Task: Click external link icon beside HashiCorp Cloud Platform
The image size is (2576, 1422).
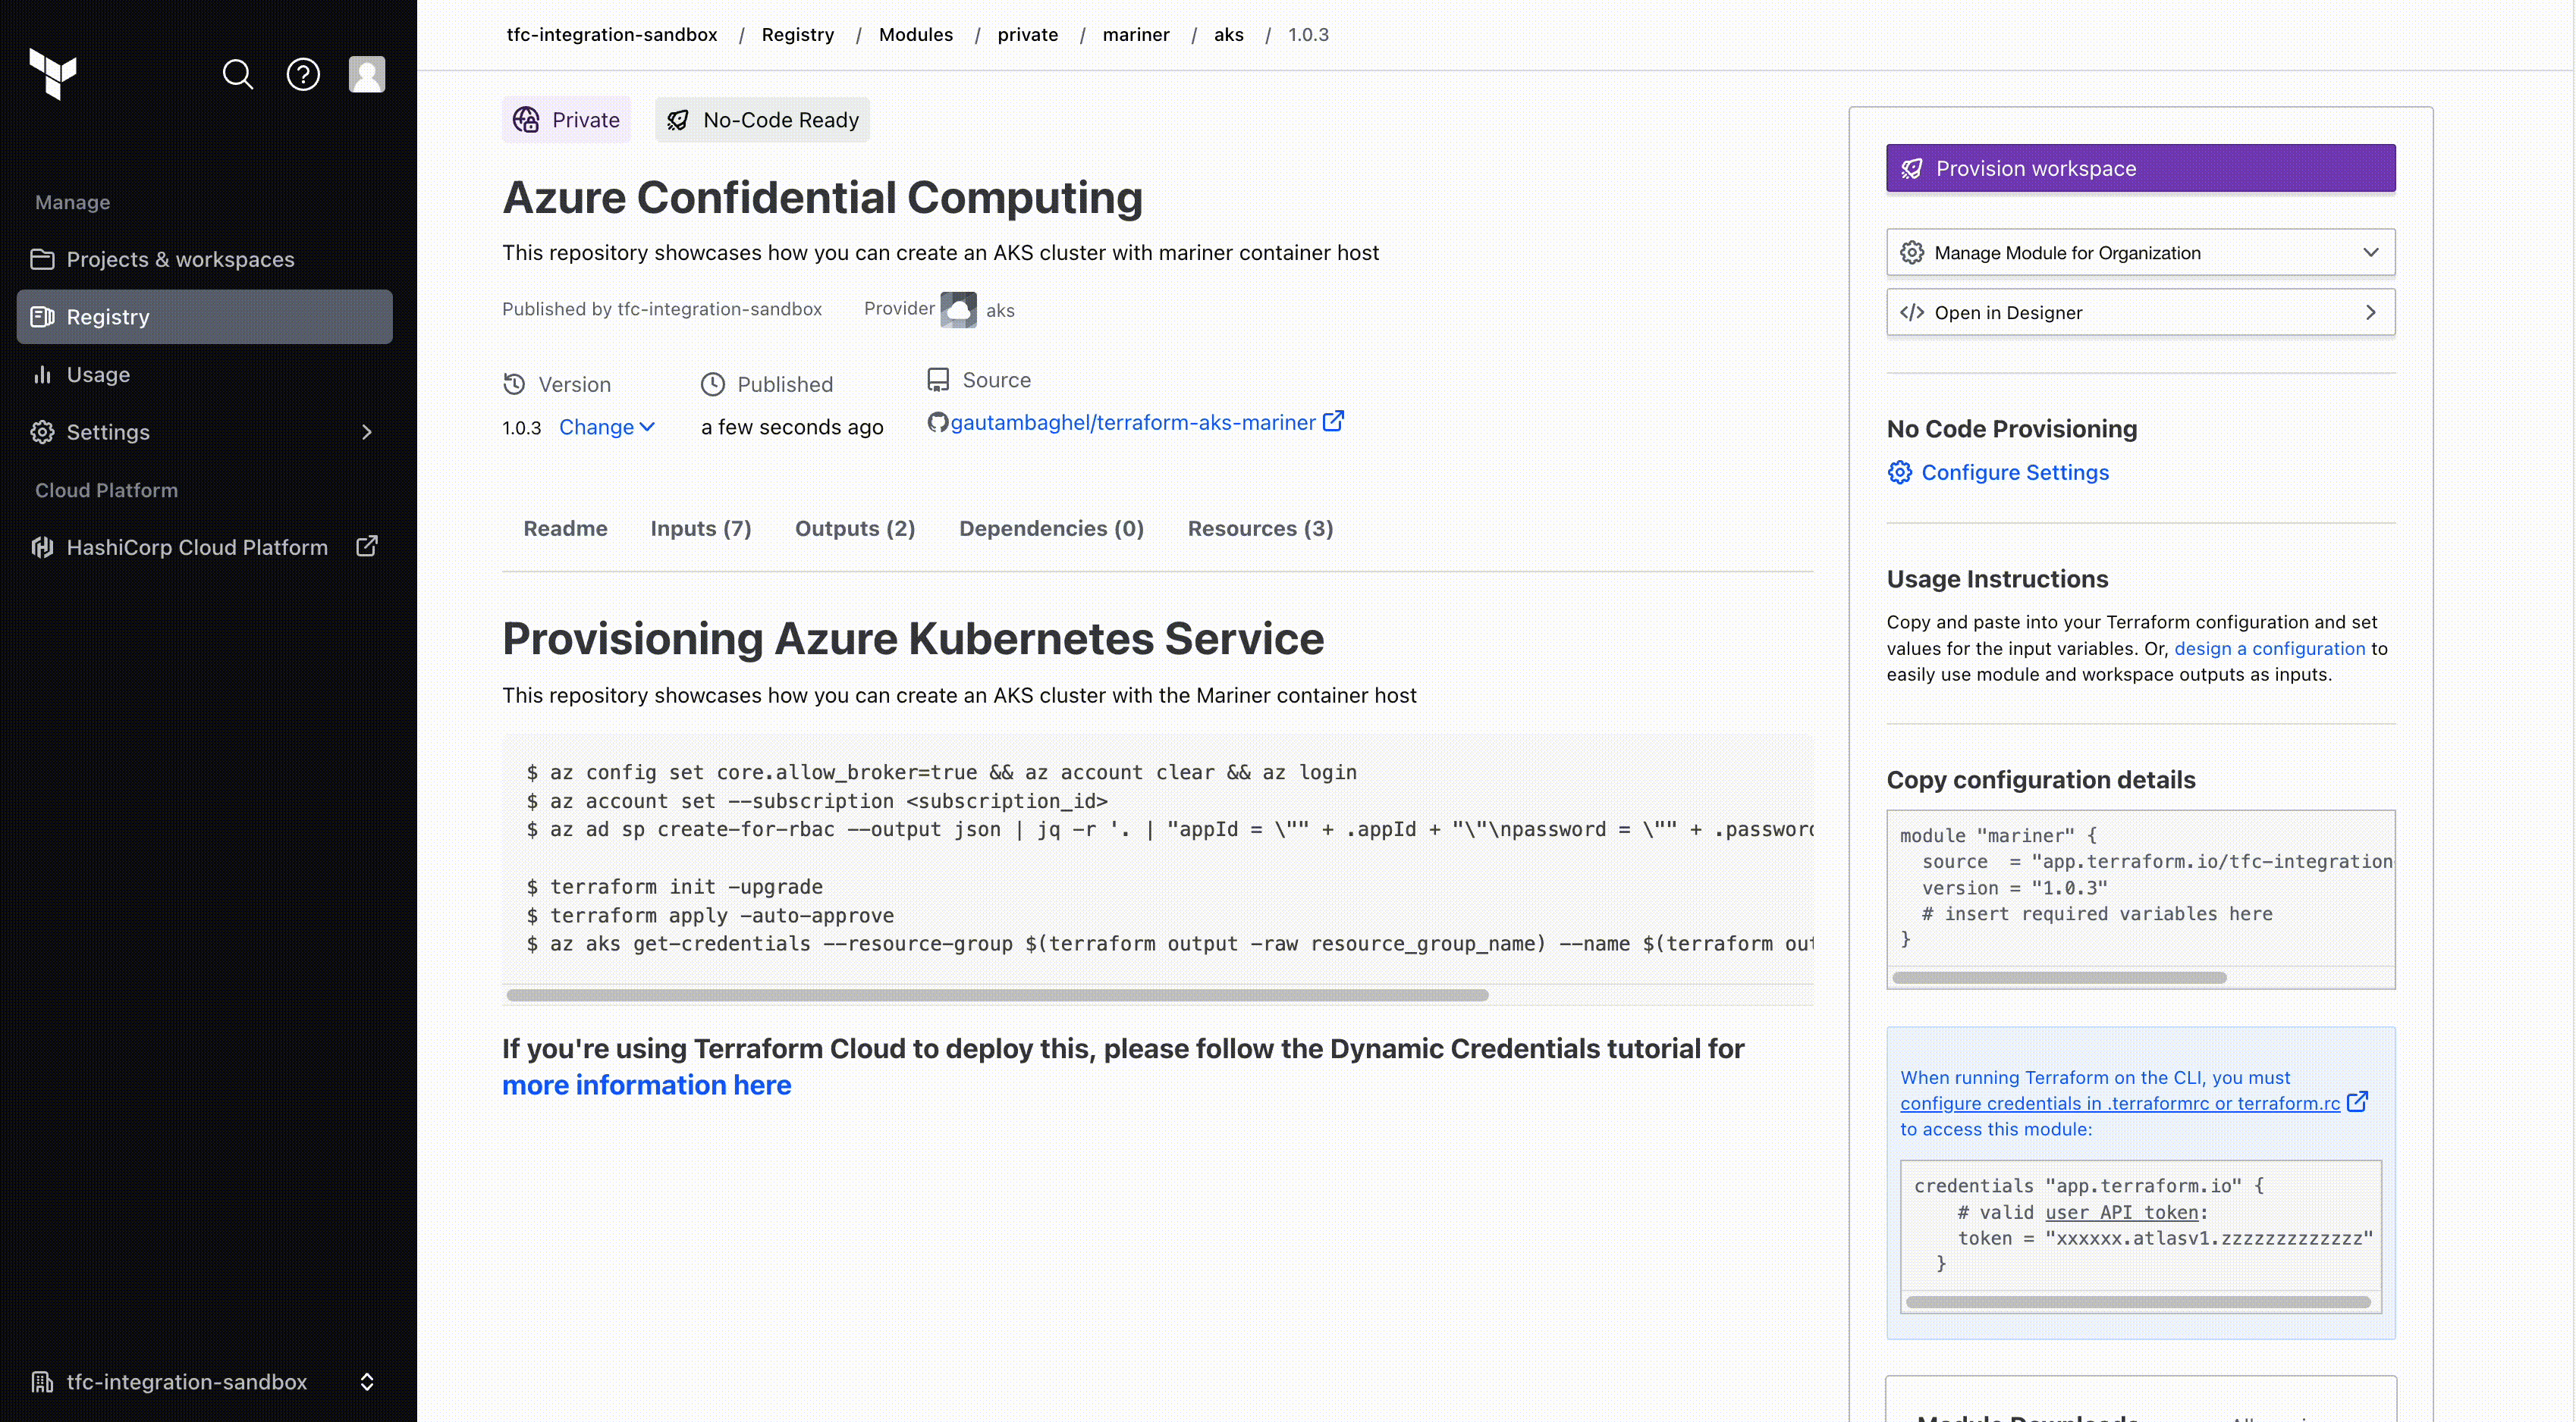Action: [x=367, y=547]
